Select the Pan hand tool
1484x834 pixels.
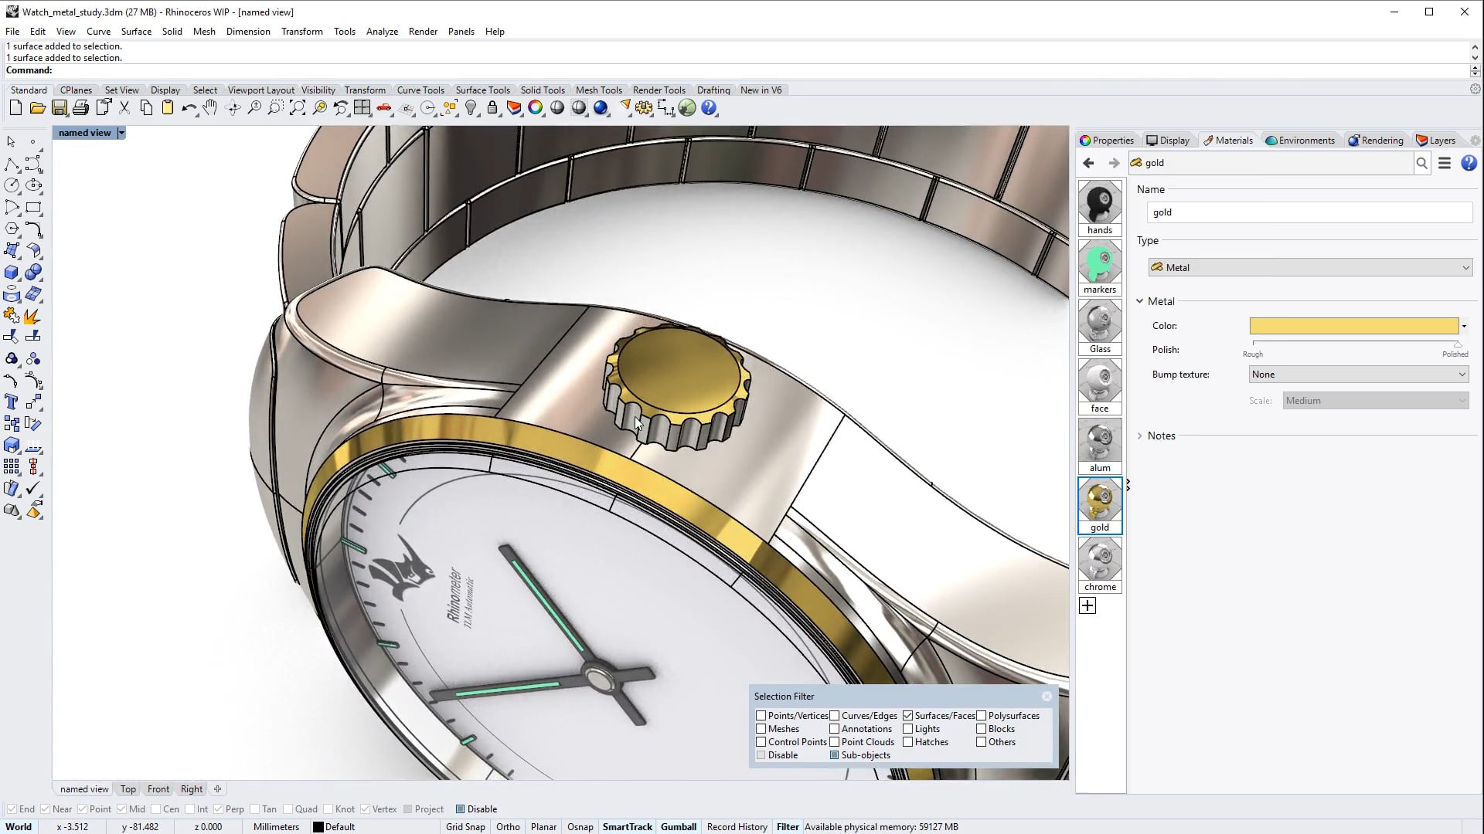(210, 108)
